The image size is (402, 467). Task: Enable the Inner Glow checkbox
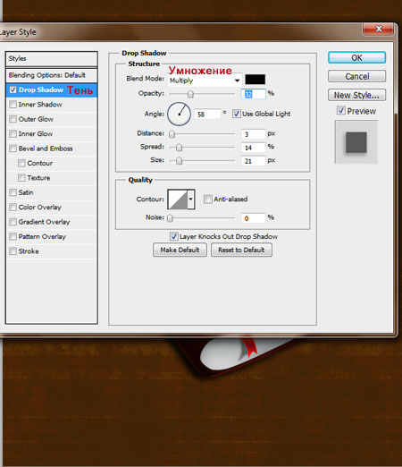tap(13, 133)
